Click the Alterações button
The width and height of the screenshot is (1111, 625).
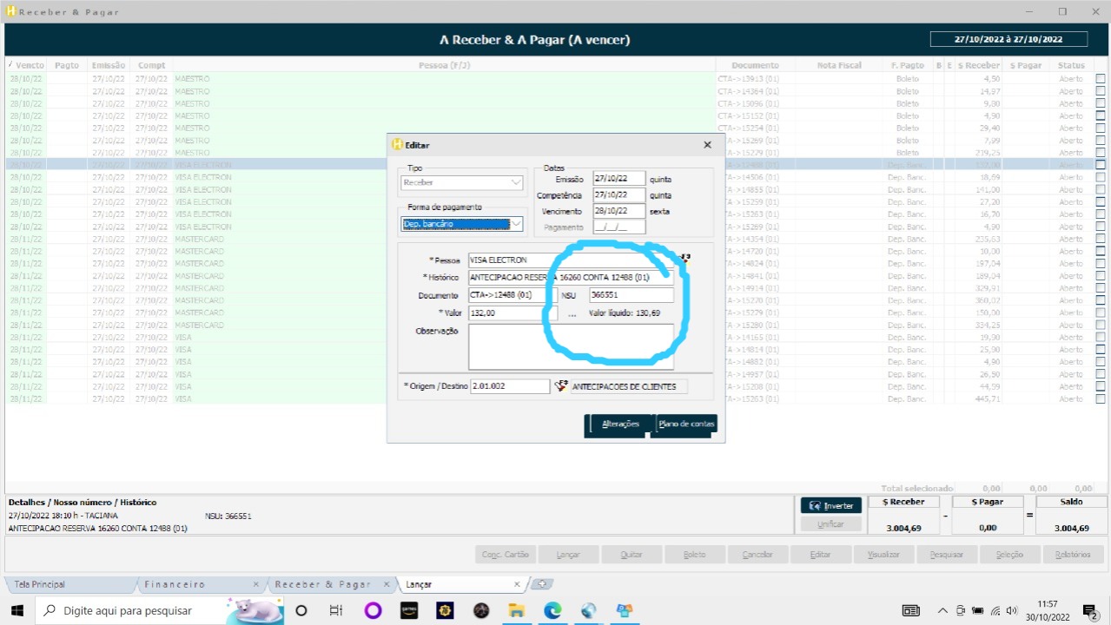[x=620, y=424]
